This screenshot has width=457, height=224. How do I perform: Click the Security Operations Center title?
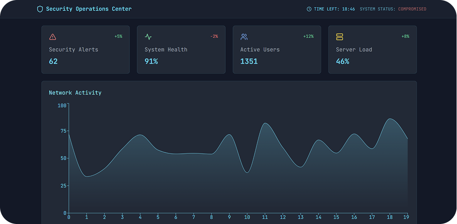[89, 9]
